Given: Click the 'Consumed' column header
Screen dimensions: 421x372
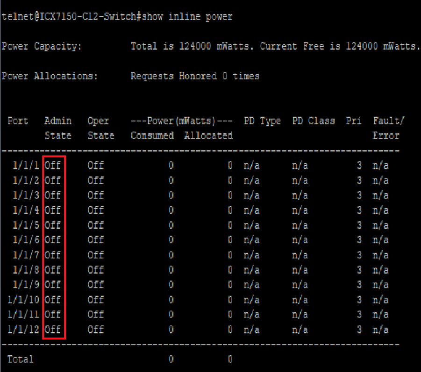Looking at the screenshot, I should click(x=152, y=136).
